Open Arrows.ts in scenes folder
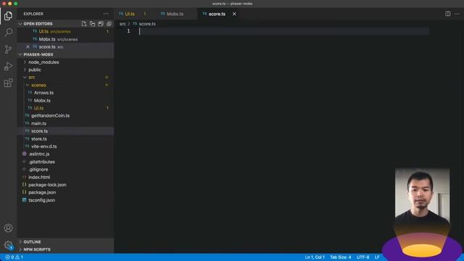The image size is (464, 261). (x=65, y=93)
